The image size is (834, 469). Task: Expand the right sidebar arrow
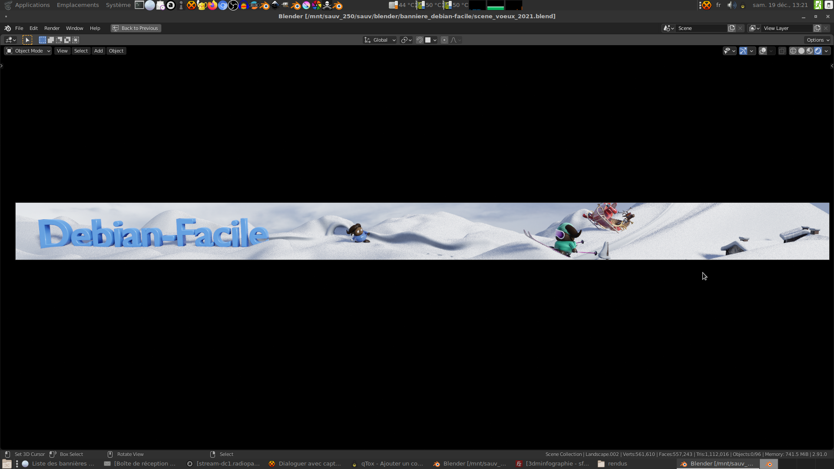[x=832, y=66]
